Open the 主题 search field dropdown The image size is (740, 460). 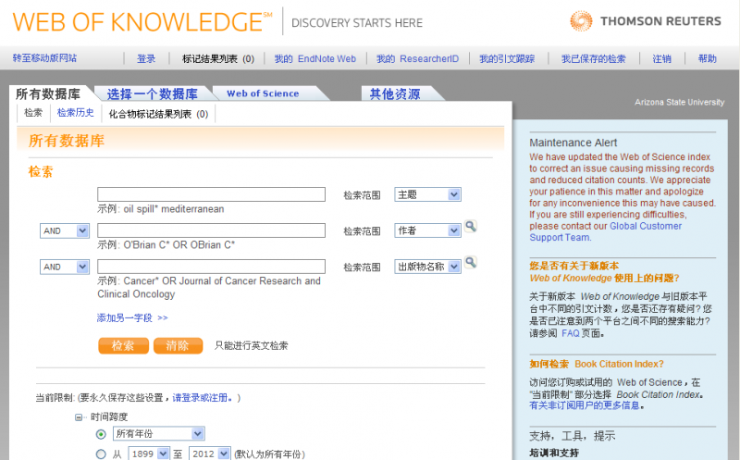(427, 194)
